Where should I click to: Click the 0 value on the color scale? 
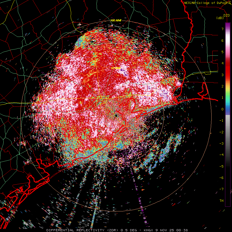point(222,109)
